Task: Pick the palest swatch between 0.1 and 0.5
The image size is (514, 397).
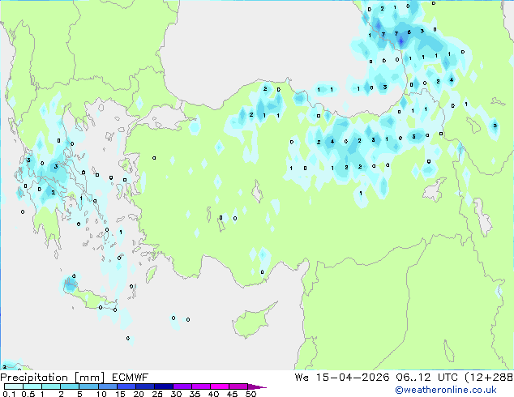Action: click(14, 386)
